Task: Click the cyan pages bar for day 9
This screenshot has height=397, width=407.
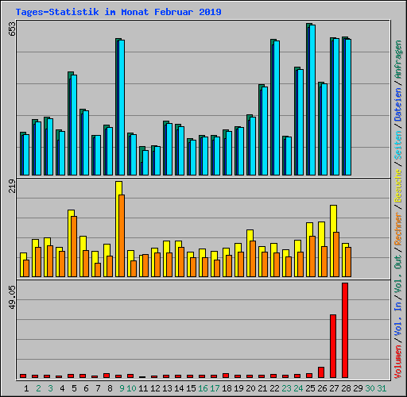Action: click(122, 107)
